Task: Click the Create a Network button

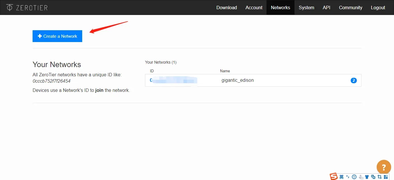Action: click(57, 36)
